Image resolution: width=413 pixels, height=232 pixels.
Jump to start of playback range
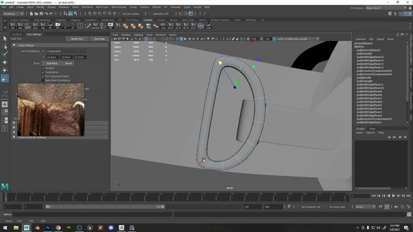point(374,196)
